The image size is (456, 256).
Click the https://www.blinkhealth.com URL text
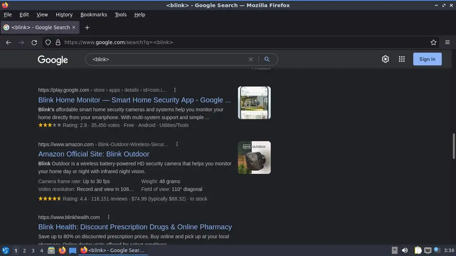point(69,217)
